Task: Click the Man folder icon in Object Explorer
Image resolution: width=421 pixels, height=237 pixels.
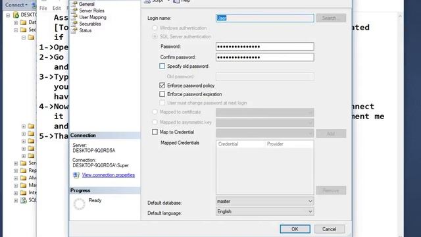Action: pos(24,185)
